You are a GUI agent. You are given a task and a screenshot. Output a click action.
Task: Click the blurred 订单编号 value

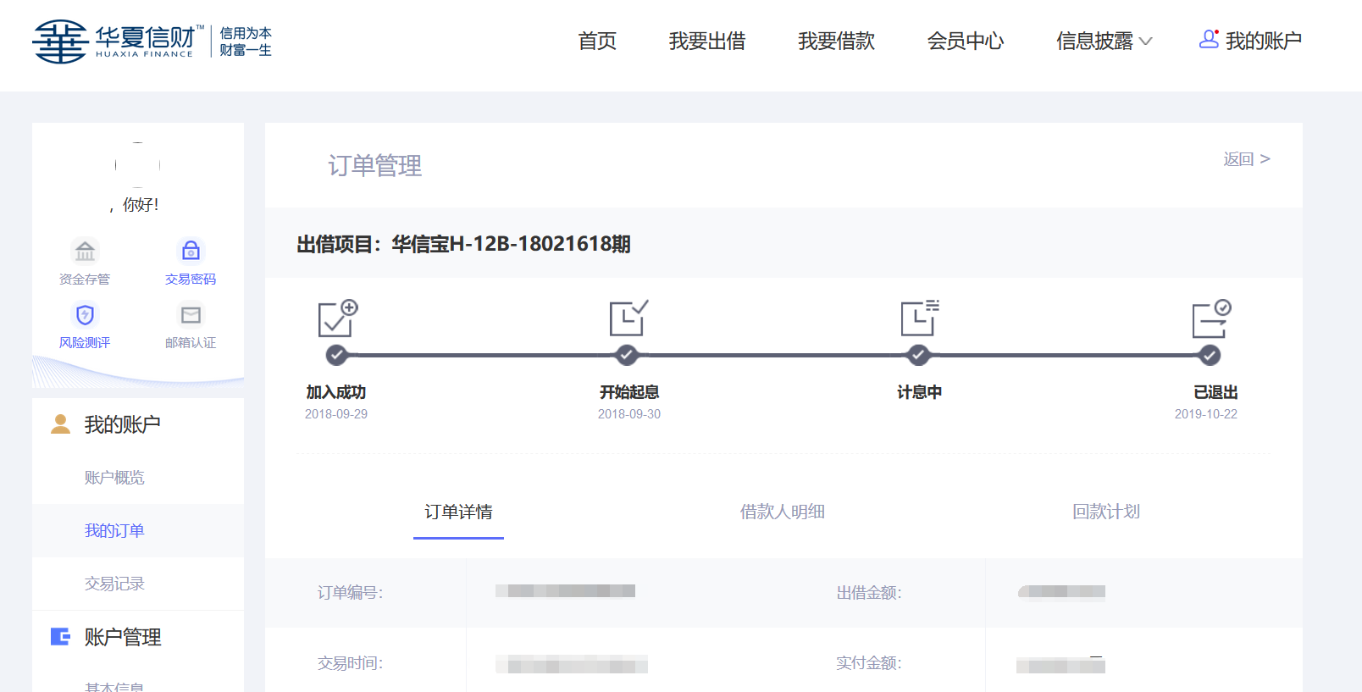tap(566, 591)
